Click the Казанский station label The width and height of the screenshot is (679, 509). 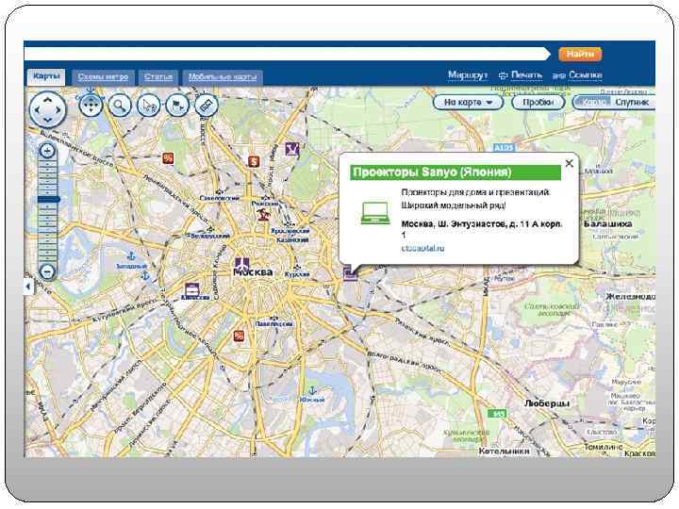[292, 239]
